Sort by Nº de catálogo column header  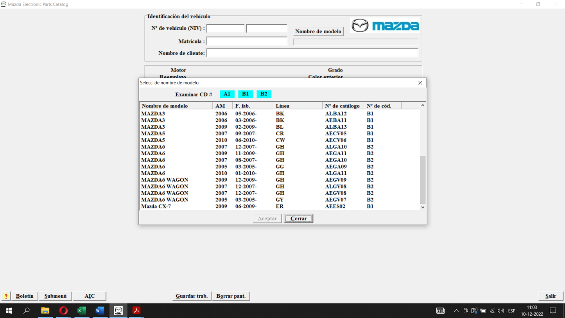click(x=343, y=106)
